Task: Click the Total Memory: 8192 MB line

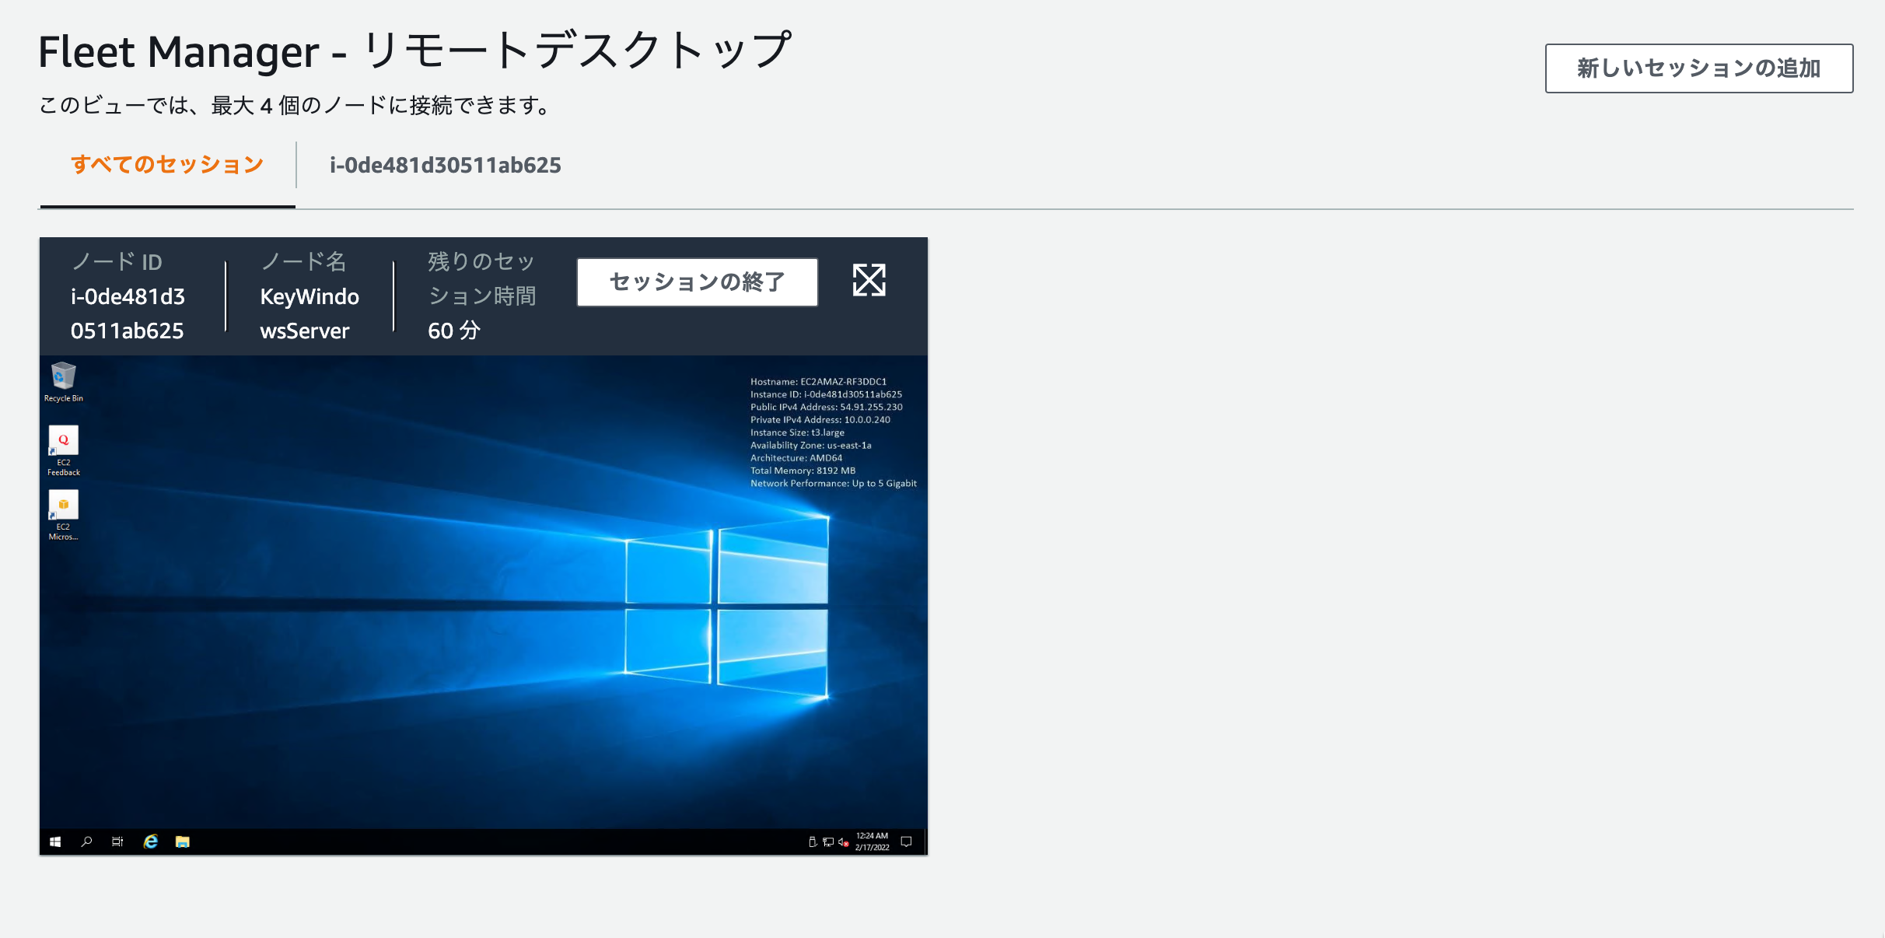Action: click(x=803, y=471)
